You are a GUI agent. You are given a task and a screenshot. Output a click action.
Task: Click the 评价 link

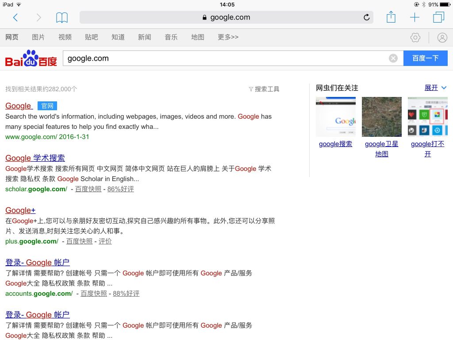point(105,241)
